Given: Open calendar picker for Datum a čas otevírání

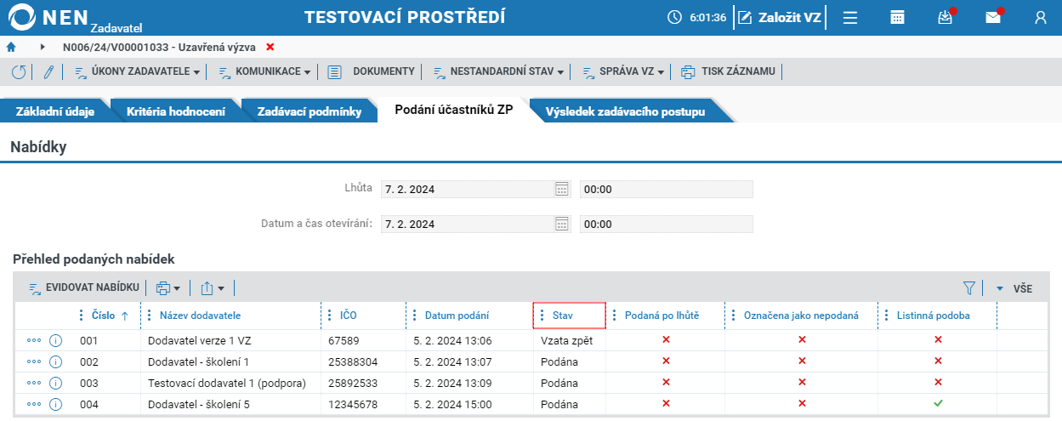Looking at the screenshot, I should [561, 224].
